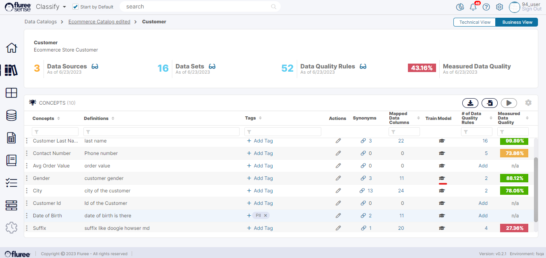Click the 27.36% quality badge for Suffix

pos(513,228)
